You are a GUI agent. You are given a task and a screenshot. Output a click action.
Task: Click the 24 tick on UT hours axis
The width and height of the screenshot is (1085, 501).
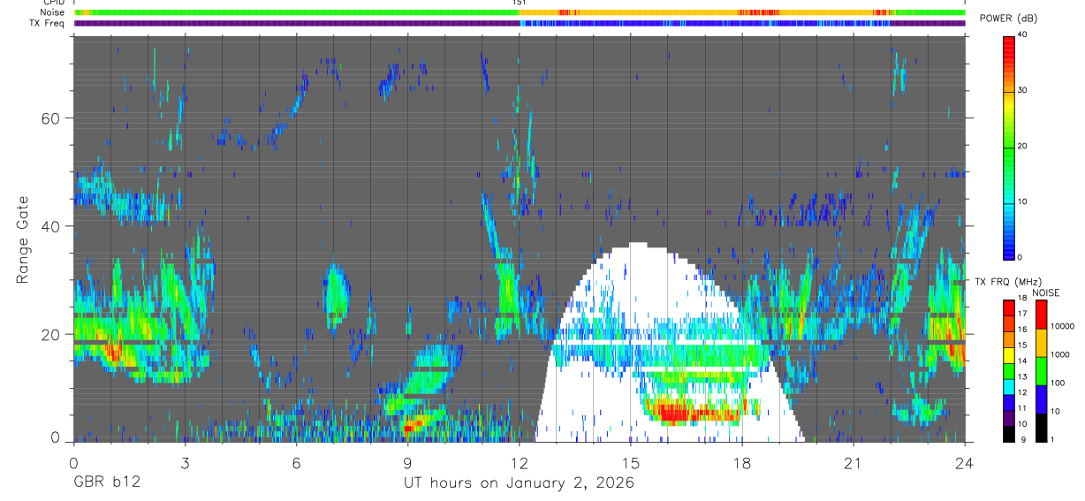[x=965, y=462]
